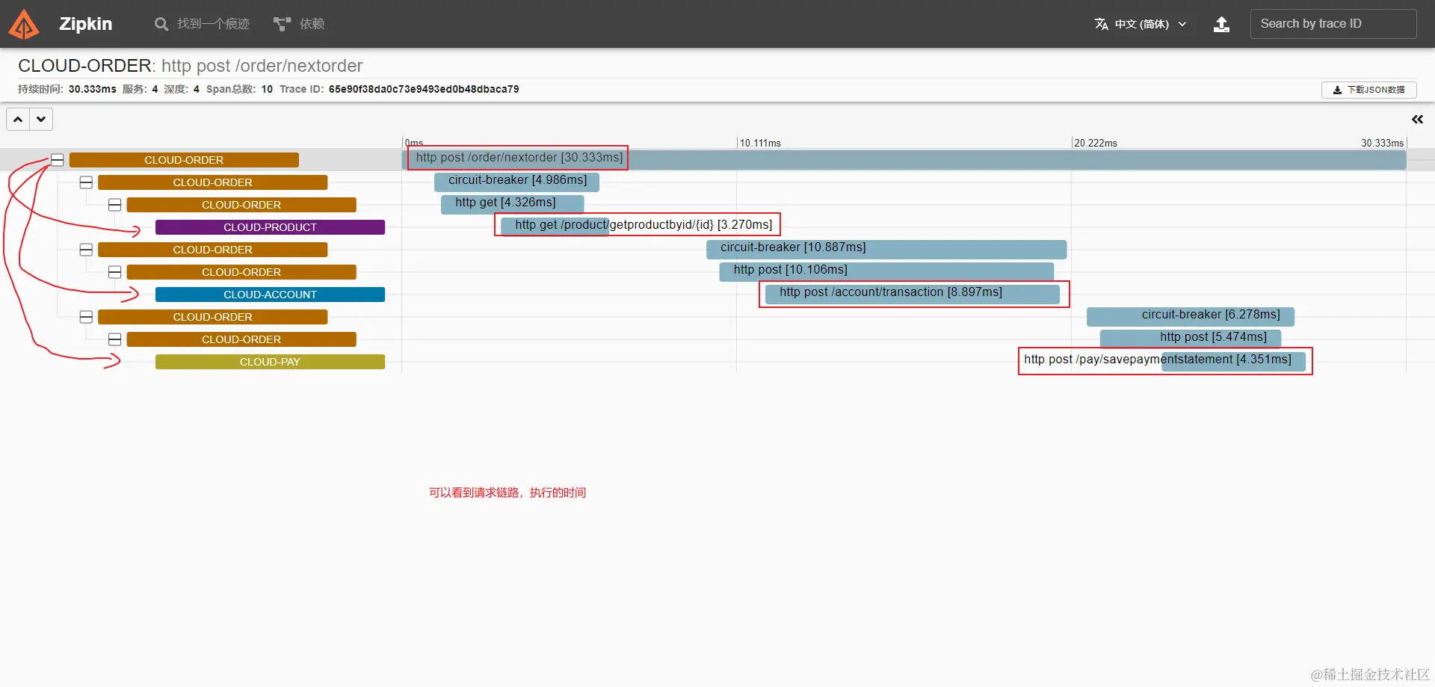
Task: Collapse the root CLOUD-ORDER tree node
Action: (58, 160)
